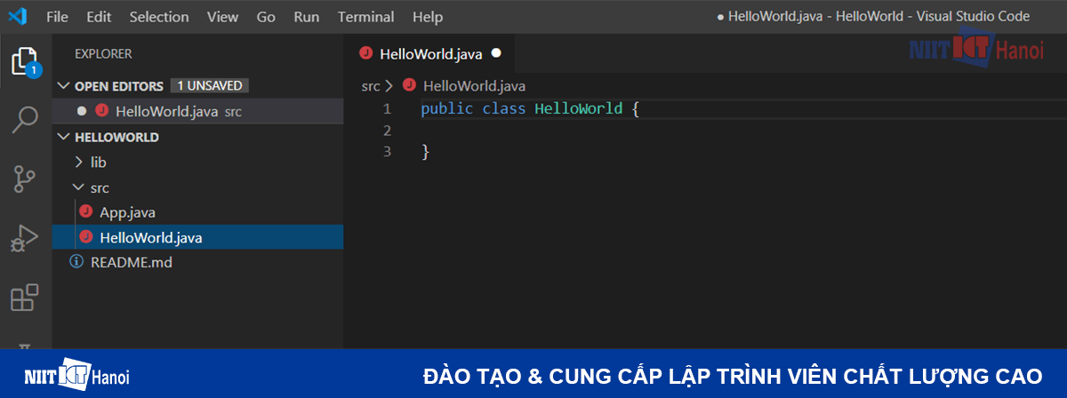Image resolution: width=1067 pixels, height=398 pixels.
Task: Collapse the OPEN EDITORS section
Action: (x=64, y=86)
